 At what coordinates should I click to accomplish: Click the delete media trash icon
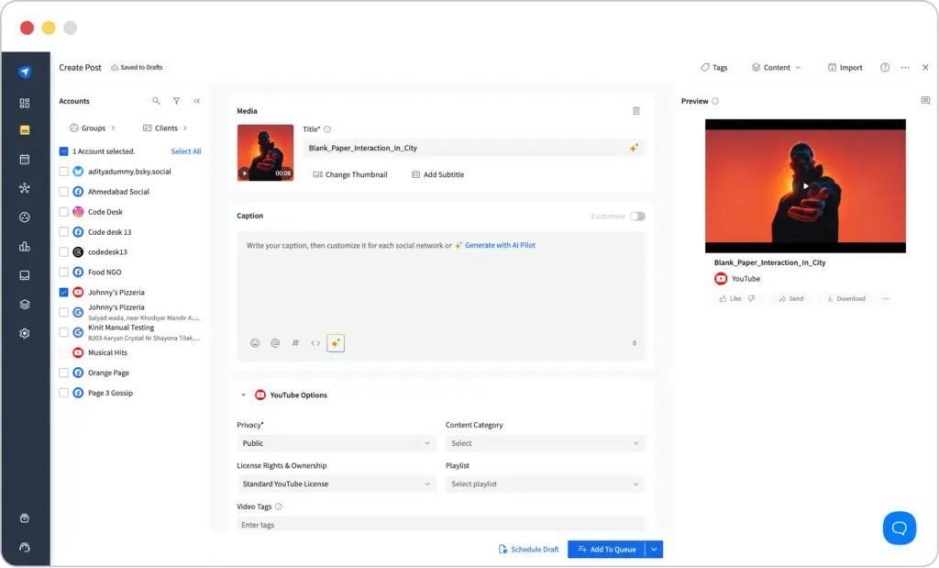(x=636, y=110)
